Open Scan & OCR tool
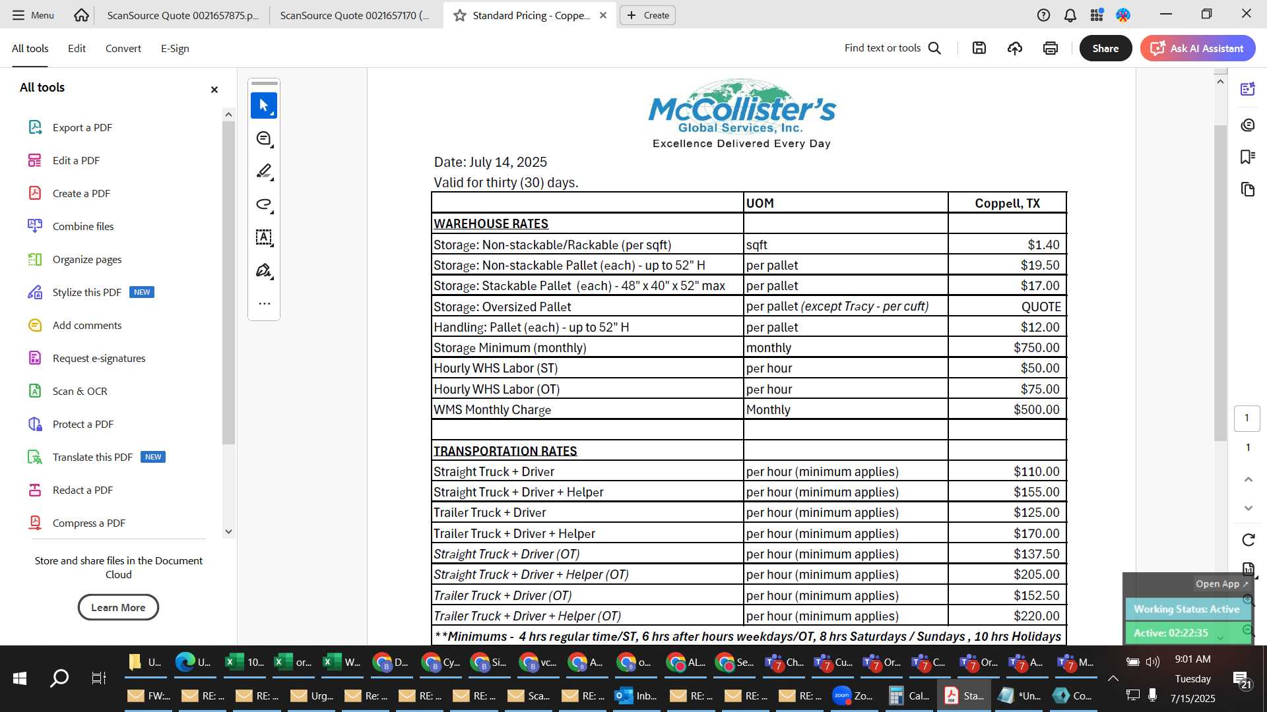The image size is (1267, 712). click(79, 391)
